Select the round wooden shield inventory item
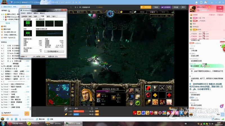Screen dimensions: 225x126 click(131, 103)
